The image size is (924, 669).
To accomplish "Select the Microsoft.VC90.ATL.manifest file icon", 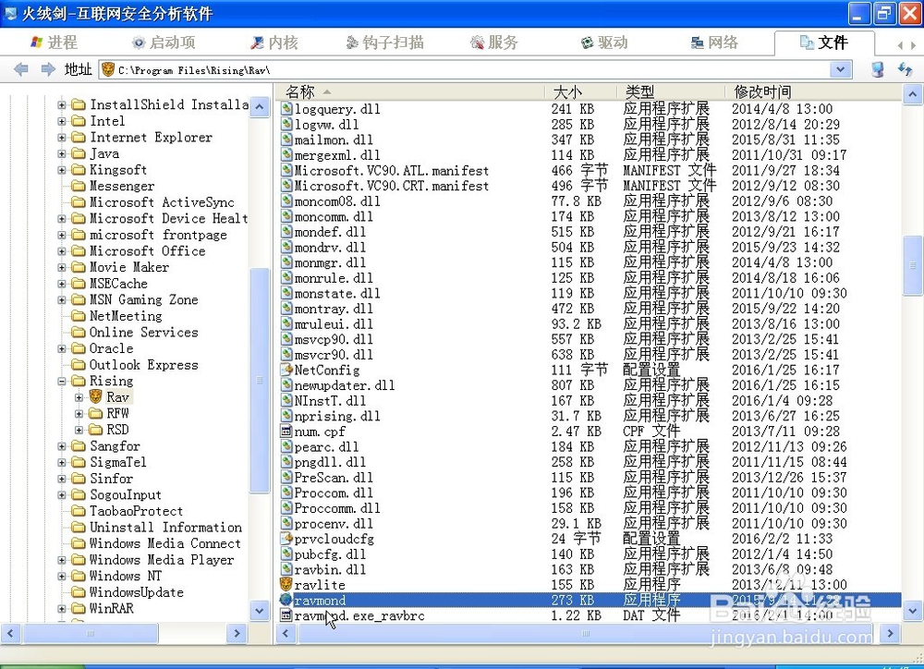I will tap(286, 170).
